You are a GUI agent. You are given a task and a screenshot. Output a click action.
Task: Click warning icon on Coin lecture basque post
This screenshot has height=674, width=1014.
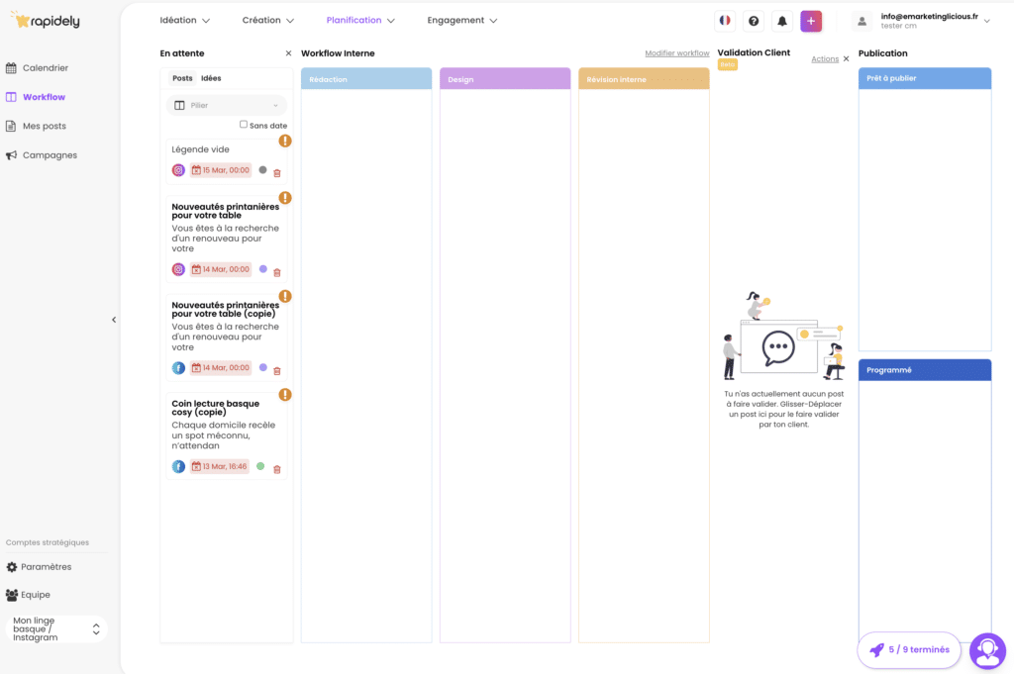point(285,395)
